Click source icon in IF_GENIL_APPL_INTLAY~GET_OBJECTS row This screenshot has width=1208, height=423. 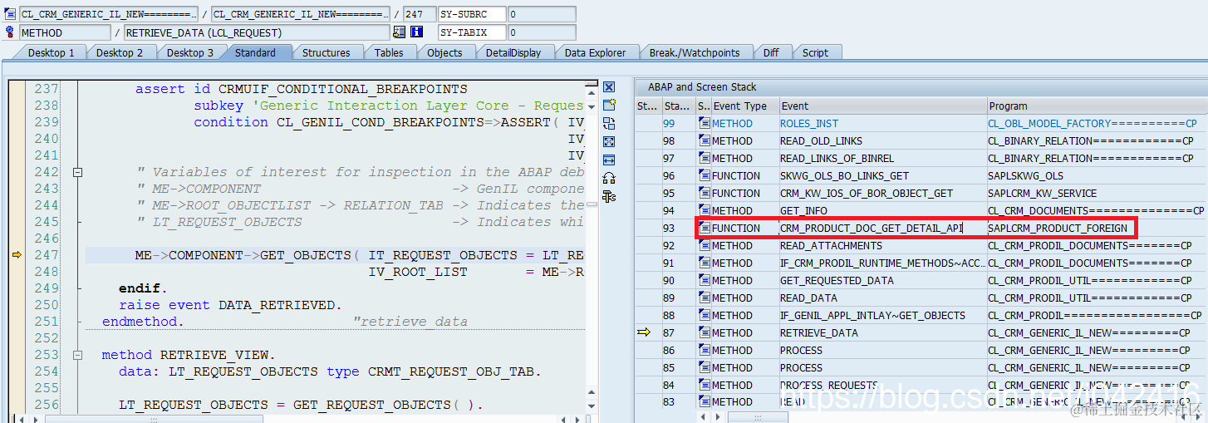click(705, 315)
